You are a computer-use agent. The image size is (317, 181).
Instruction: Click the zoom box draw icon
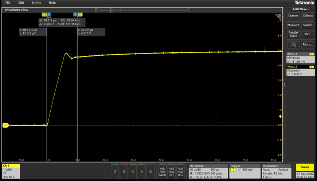click(293, 44)
